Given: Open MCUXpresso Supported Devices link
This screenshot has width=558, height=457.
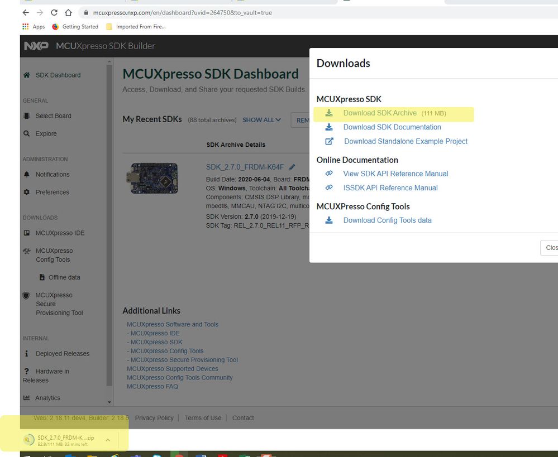Looking at the screenshot, I should pos(172,369).
